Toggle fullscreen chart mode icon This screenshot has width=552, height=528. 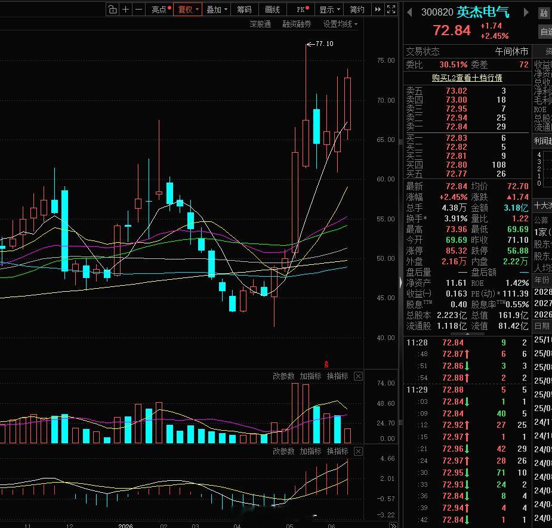(391, 10)
